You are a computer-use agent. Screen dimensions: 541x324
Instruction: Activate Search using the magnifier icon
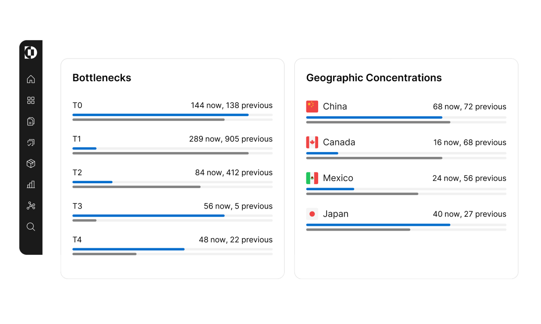click(x=31, y=227)
